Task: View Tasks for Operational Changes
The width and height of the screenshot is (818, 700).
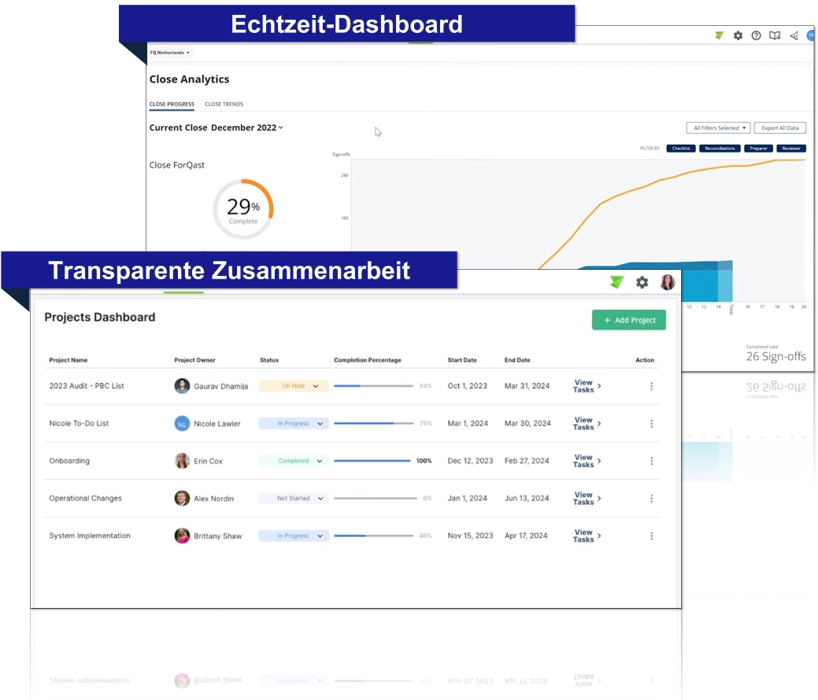Action: tap(587, 499)
